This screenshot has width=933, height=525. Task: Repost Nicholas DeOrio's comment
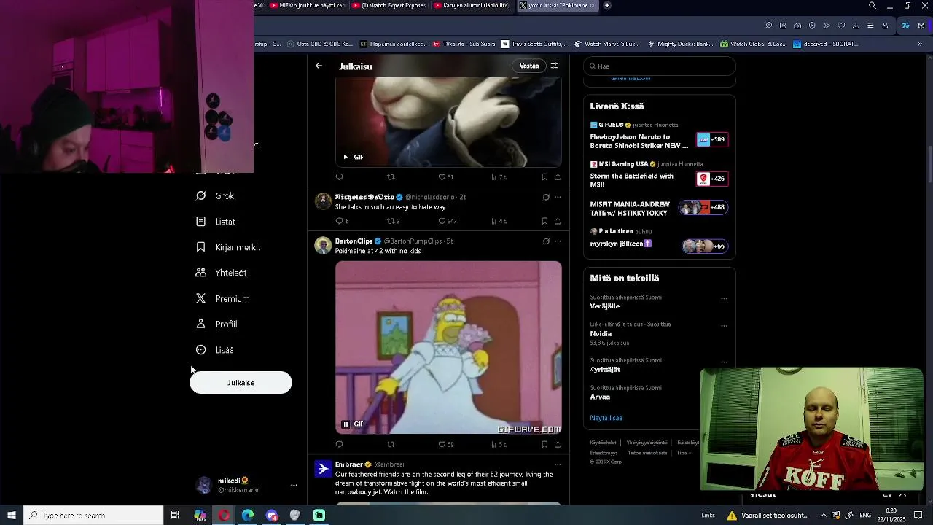coord(393,221)
